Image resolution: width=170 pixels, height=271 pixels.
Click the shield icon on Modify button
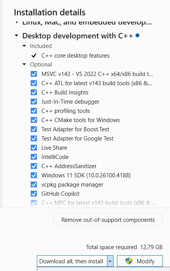coord(129,261)
